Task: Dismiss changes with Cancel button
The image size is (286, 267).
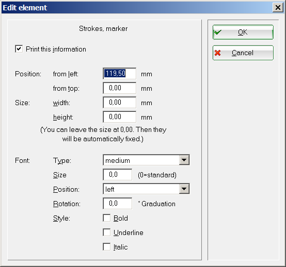Action: point(243,53)
